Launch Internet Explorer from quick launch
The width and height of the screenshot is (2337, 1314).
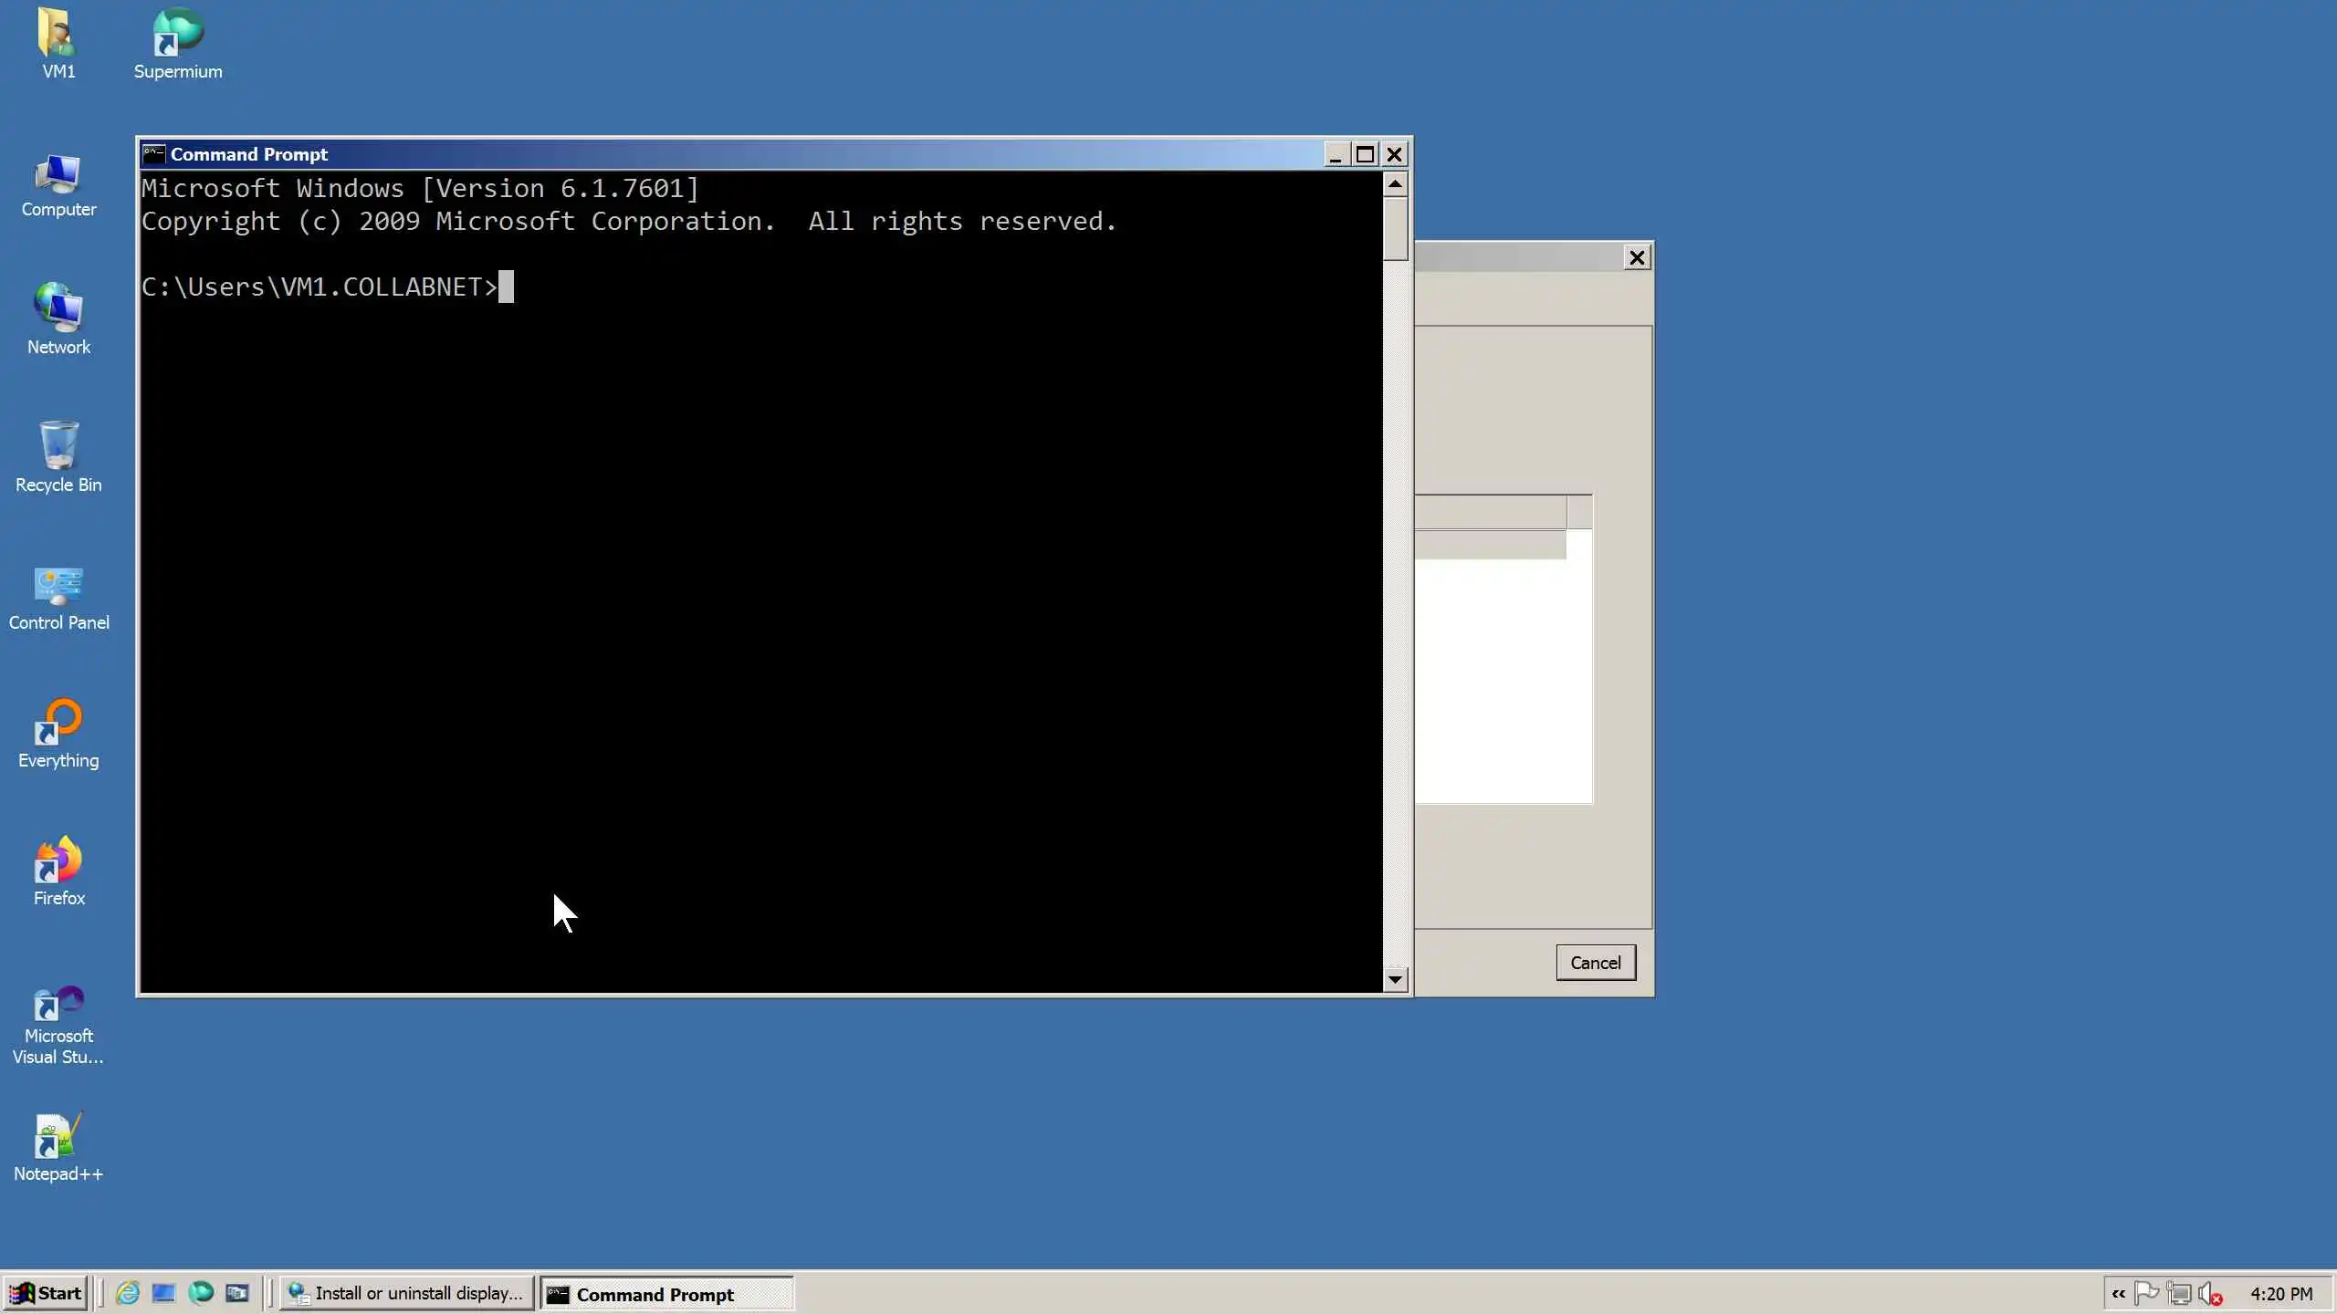click(128, 1293)
